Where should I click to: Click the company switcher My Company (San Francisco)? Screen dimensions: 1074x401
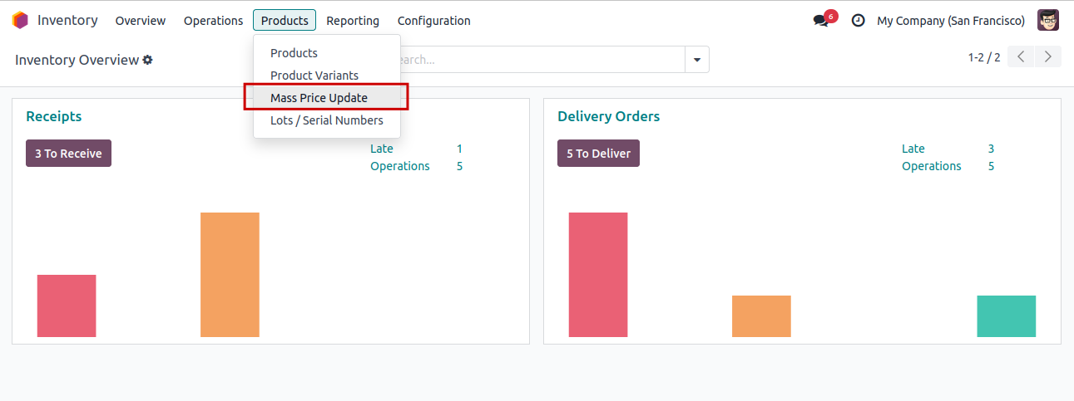pos(950,21)
